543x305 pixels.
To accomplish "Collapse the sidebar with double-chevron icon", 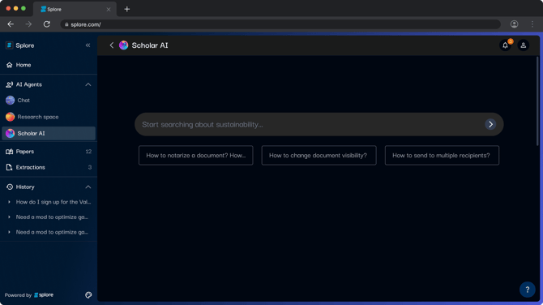I will (88, 45).
